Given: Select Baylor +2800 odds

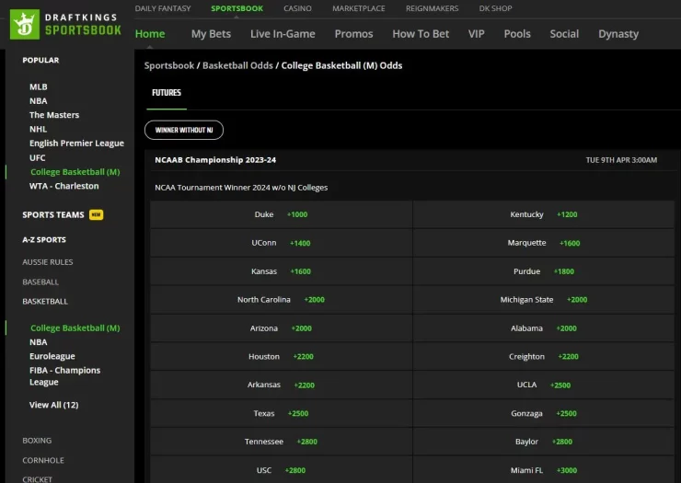Looking at the screenshot, I should (543, 442).
